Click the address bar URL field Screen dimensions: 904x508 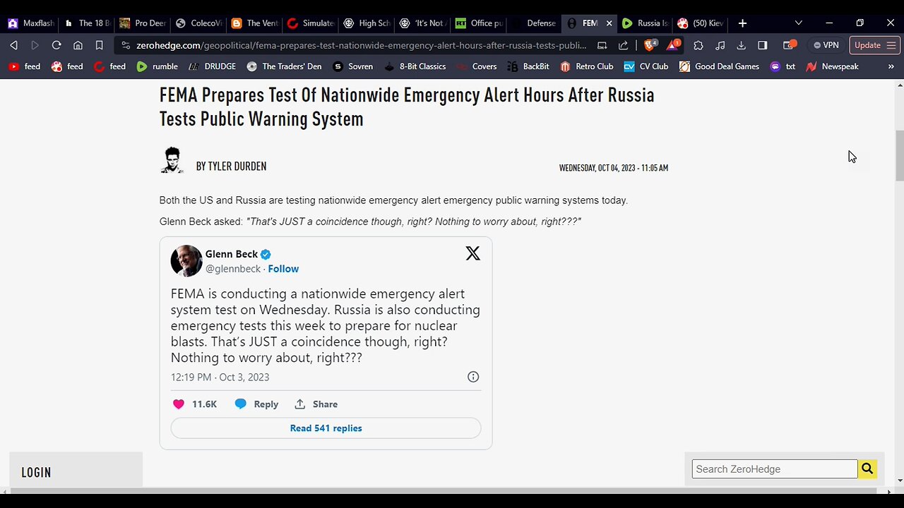click(x=361, y=45)
